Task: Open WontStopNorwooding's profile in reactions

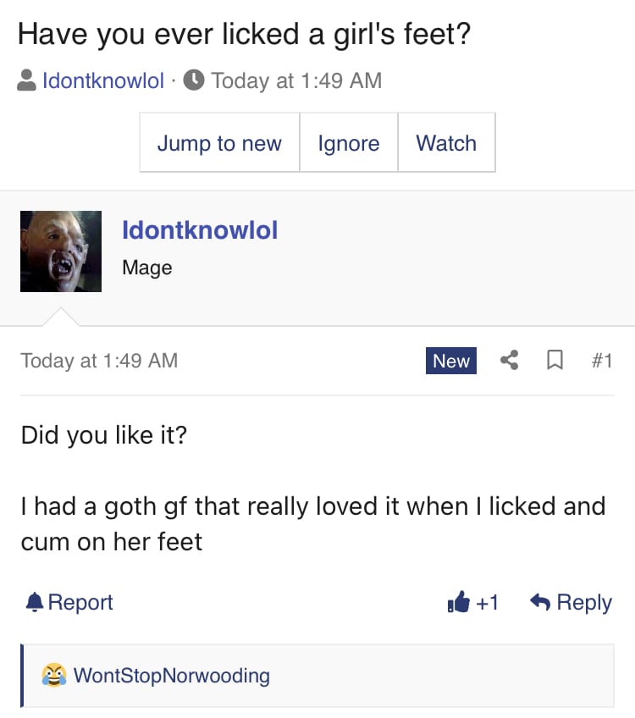Action: pos(172,676)
